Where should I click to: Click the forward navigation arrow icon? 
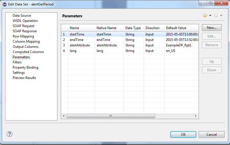[216, 16]
